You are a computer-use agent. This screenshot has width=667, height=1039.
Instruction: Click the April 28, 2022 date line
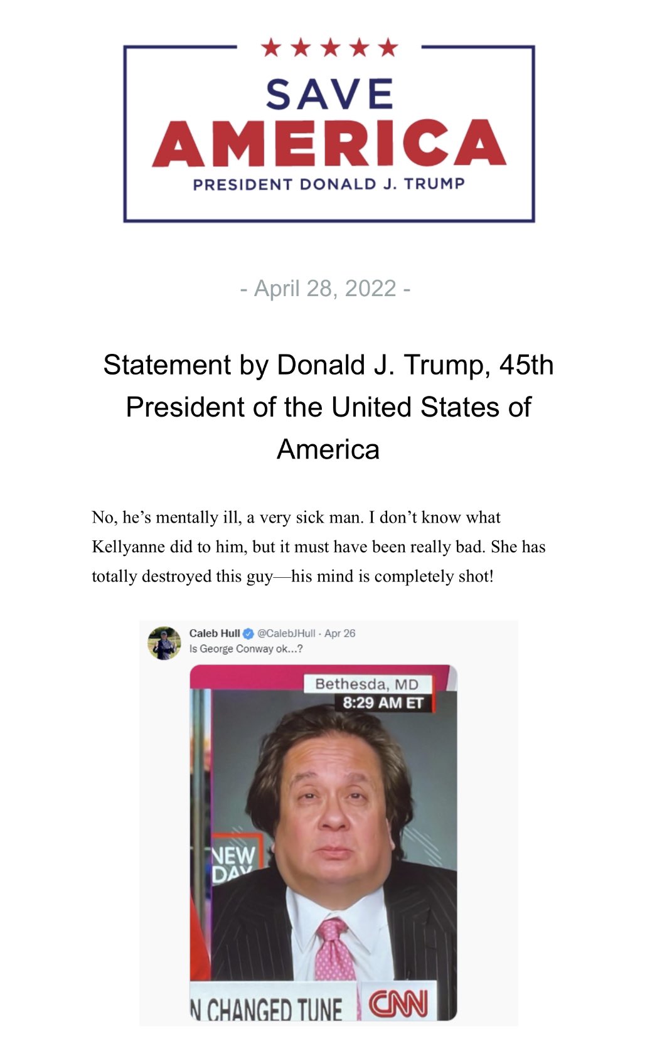pos(326,289)
